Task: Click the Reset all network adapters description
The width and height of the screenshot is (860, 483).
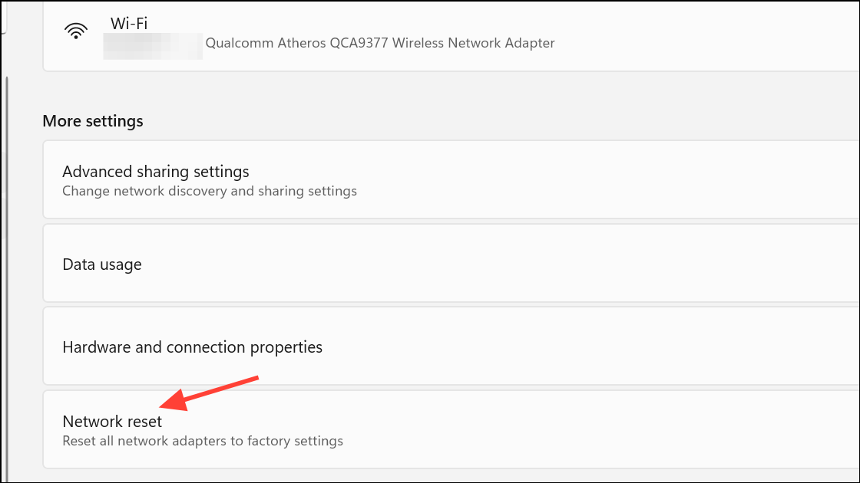Action: coord(203,442)
